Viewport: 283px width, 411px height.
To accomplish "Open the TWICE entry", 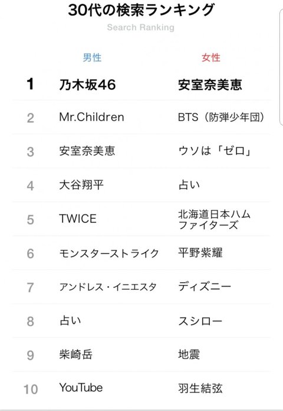I will point(78,219).
